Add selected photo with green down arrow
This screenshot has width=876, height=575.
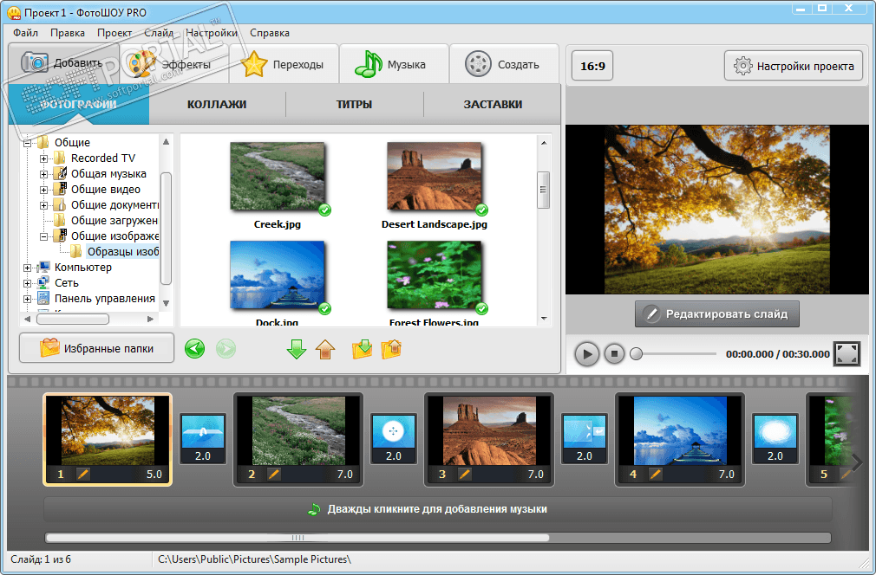tap(296, 349)
